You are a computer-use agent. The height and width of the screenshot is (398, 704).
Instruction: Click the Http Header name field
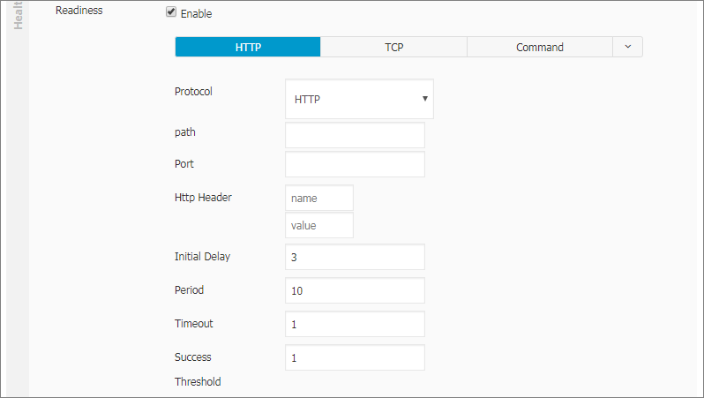(x=319, y=198)
